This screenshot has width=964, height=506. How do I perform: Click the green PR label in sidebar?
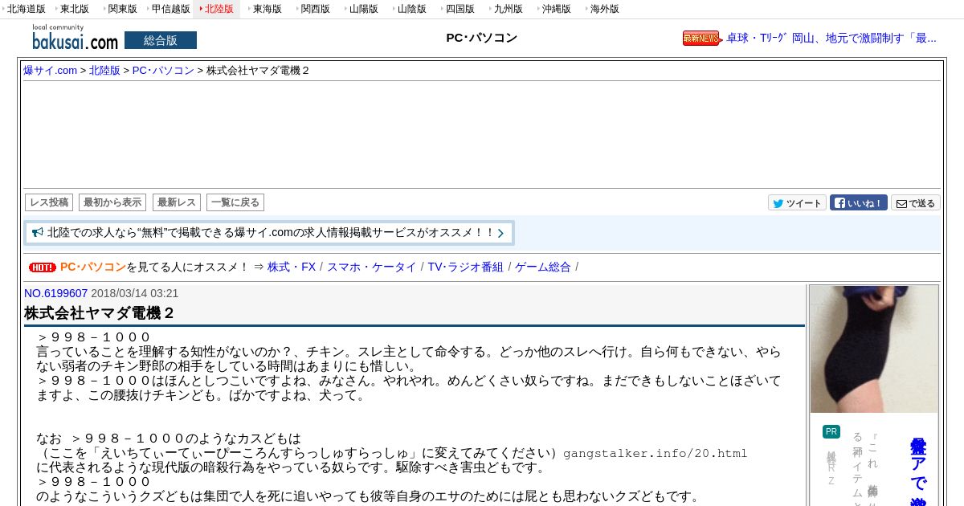tap(831, 432)
